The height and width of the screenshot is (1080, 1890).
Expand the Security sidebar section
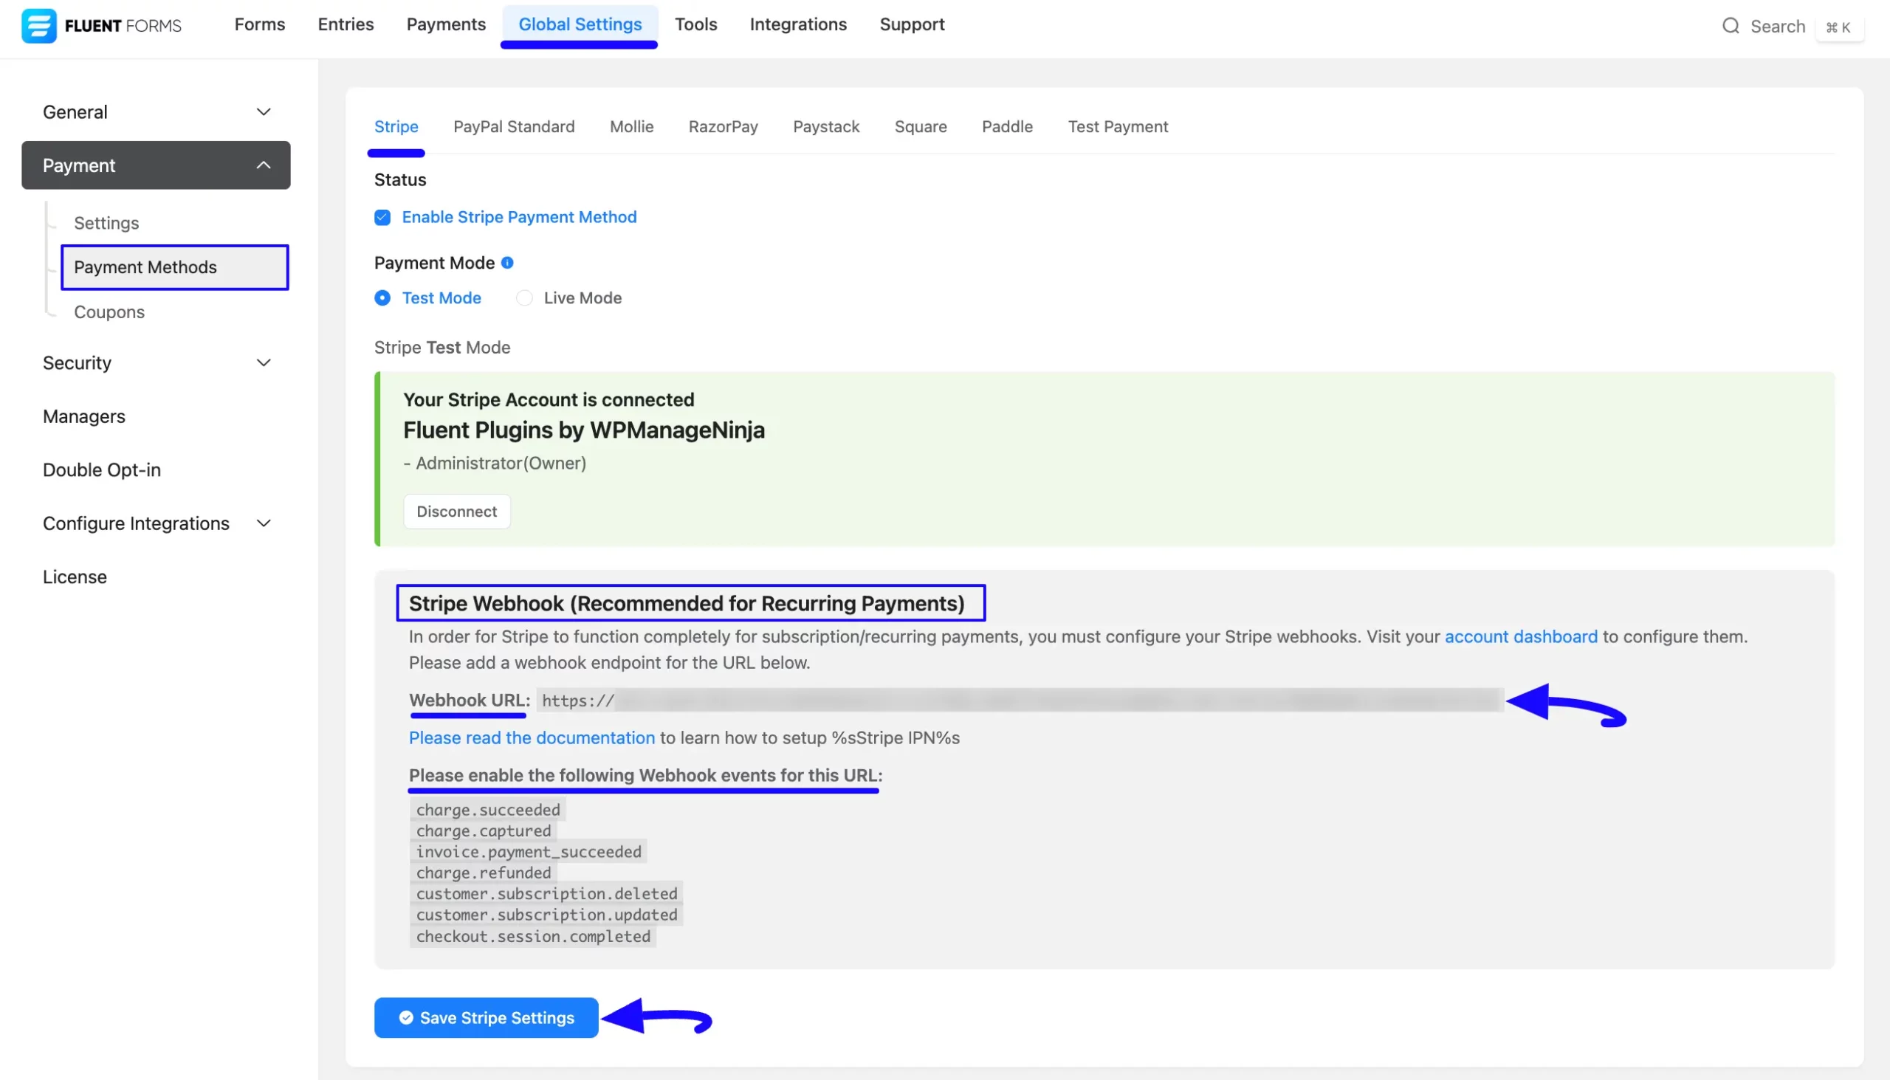tap(156, 362)
